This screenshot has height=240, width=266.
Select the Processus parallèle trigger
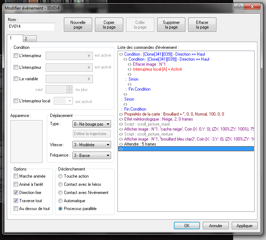pyautogui.click(x=60, y=209)
